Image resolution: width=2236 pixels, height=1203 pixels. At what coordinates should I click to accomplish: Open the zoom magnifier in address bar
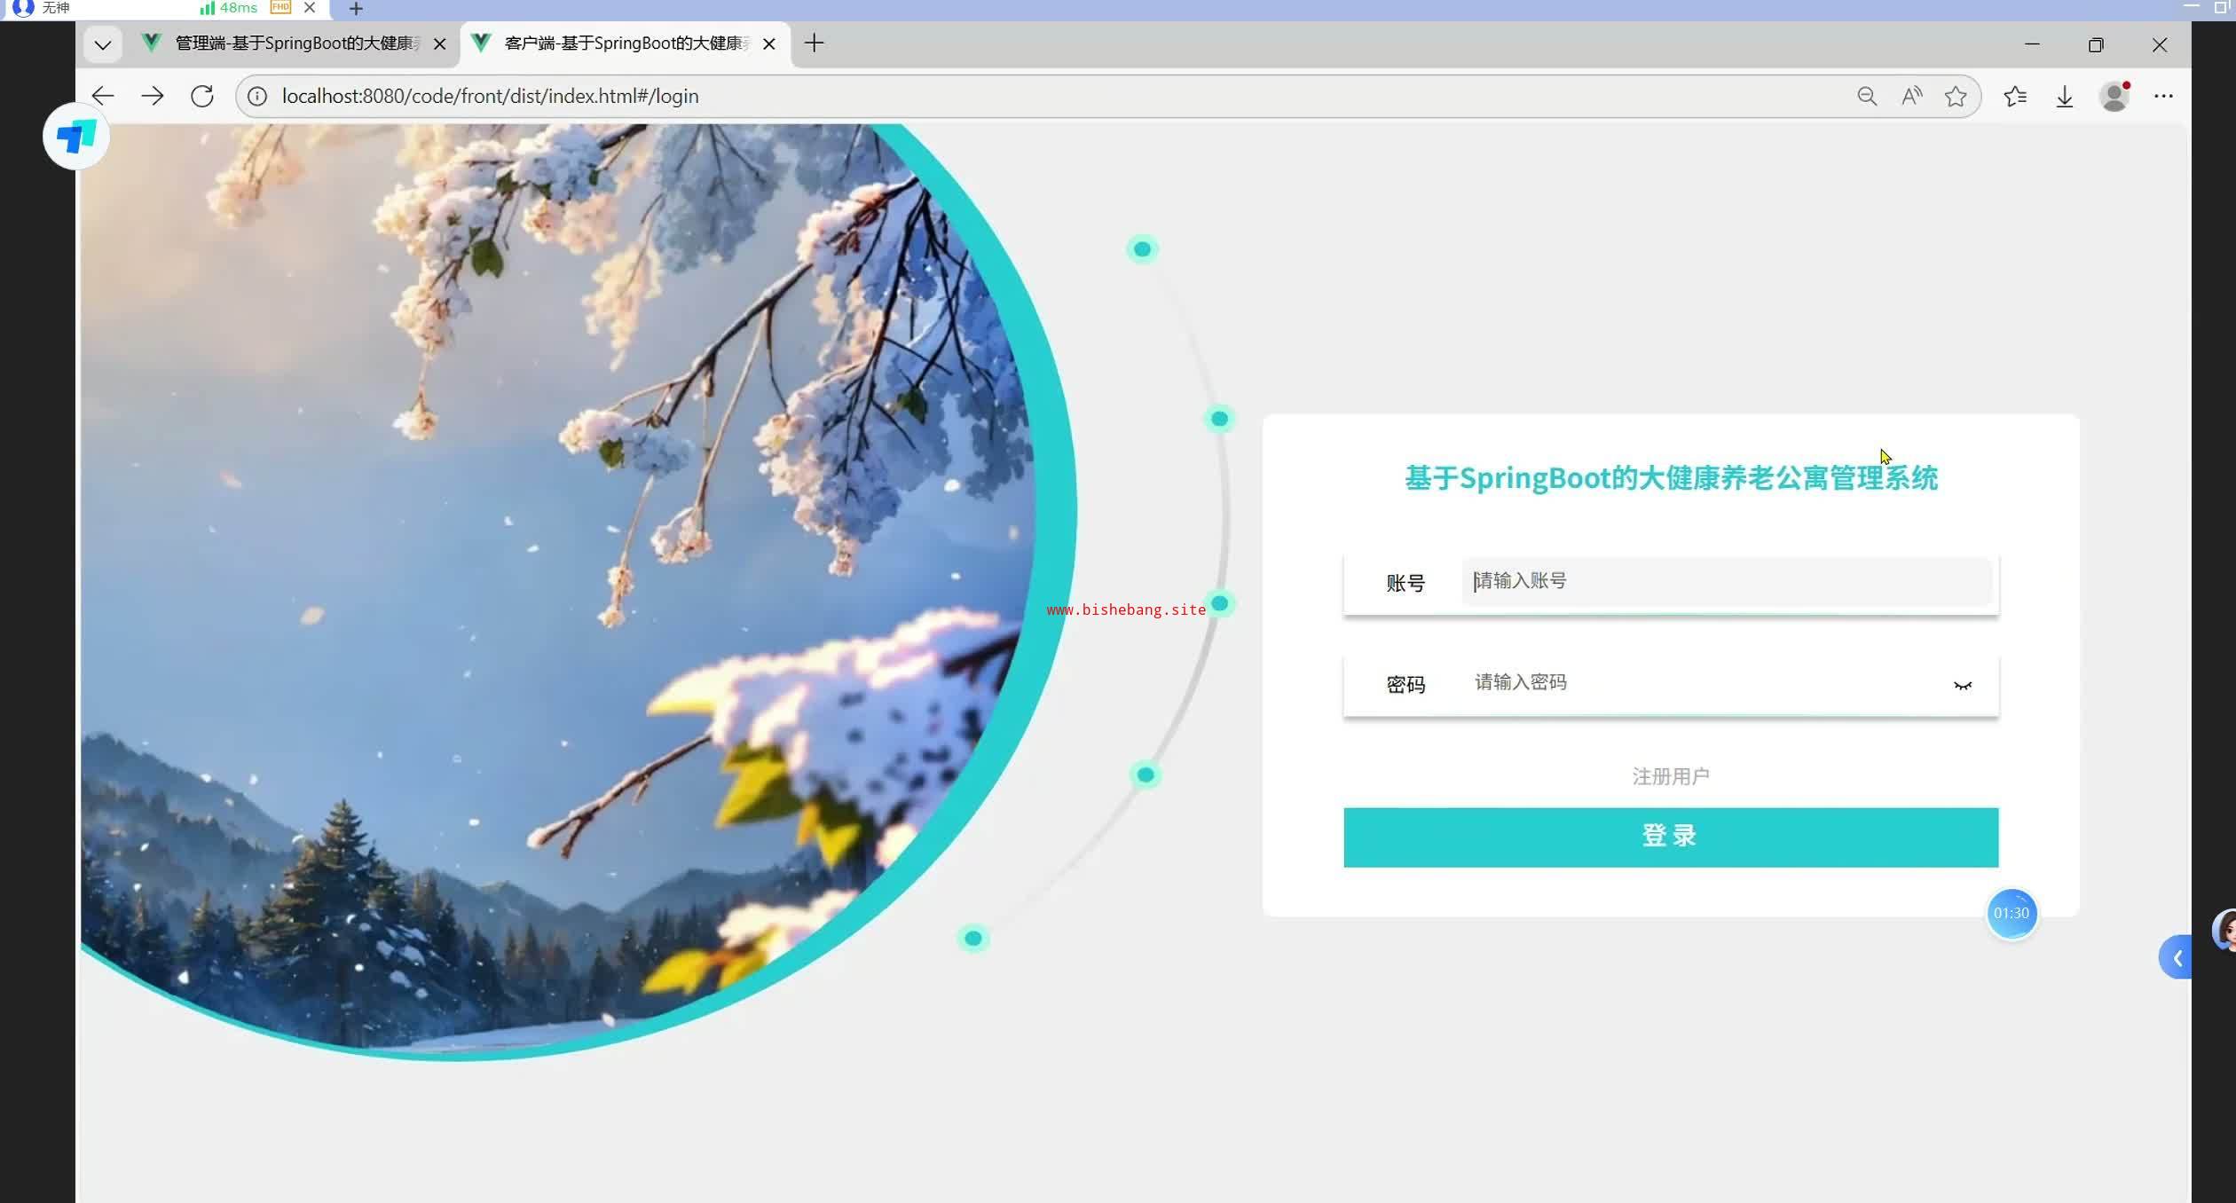coord(1867,96)
